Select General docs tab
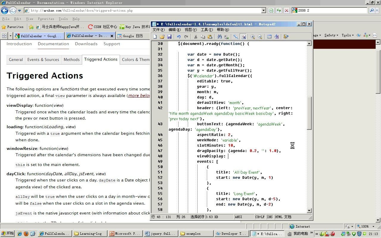Image resolution: width=381 pixels, height=238 pixels. (16, 59)
